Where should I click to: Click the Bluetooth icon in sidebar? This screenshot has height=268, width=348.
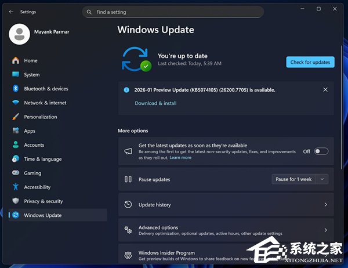point(16,88)
